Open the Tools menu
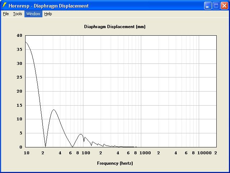 click(18, 14)
